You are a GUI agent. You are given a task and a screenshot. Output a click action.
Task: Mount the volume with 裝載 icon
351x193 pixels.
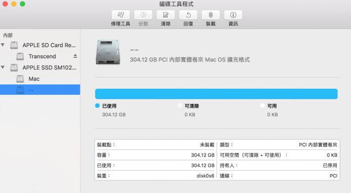pyautogui.click(x=211, y=15)
